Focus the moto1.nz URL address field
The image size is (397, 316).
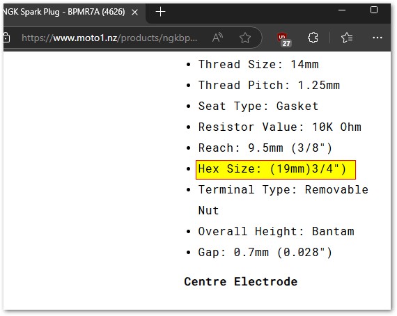[109, 38]
